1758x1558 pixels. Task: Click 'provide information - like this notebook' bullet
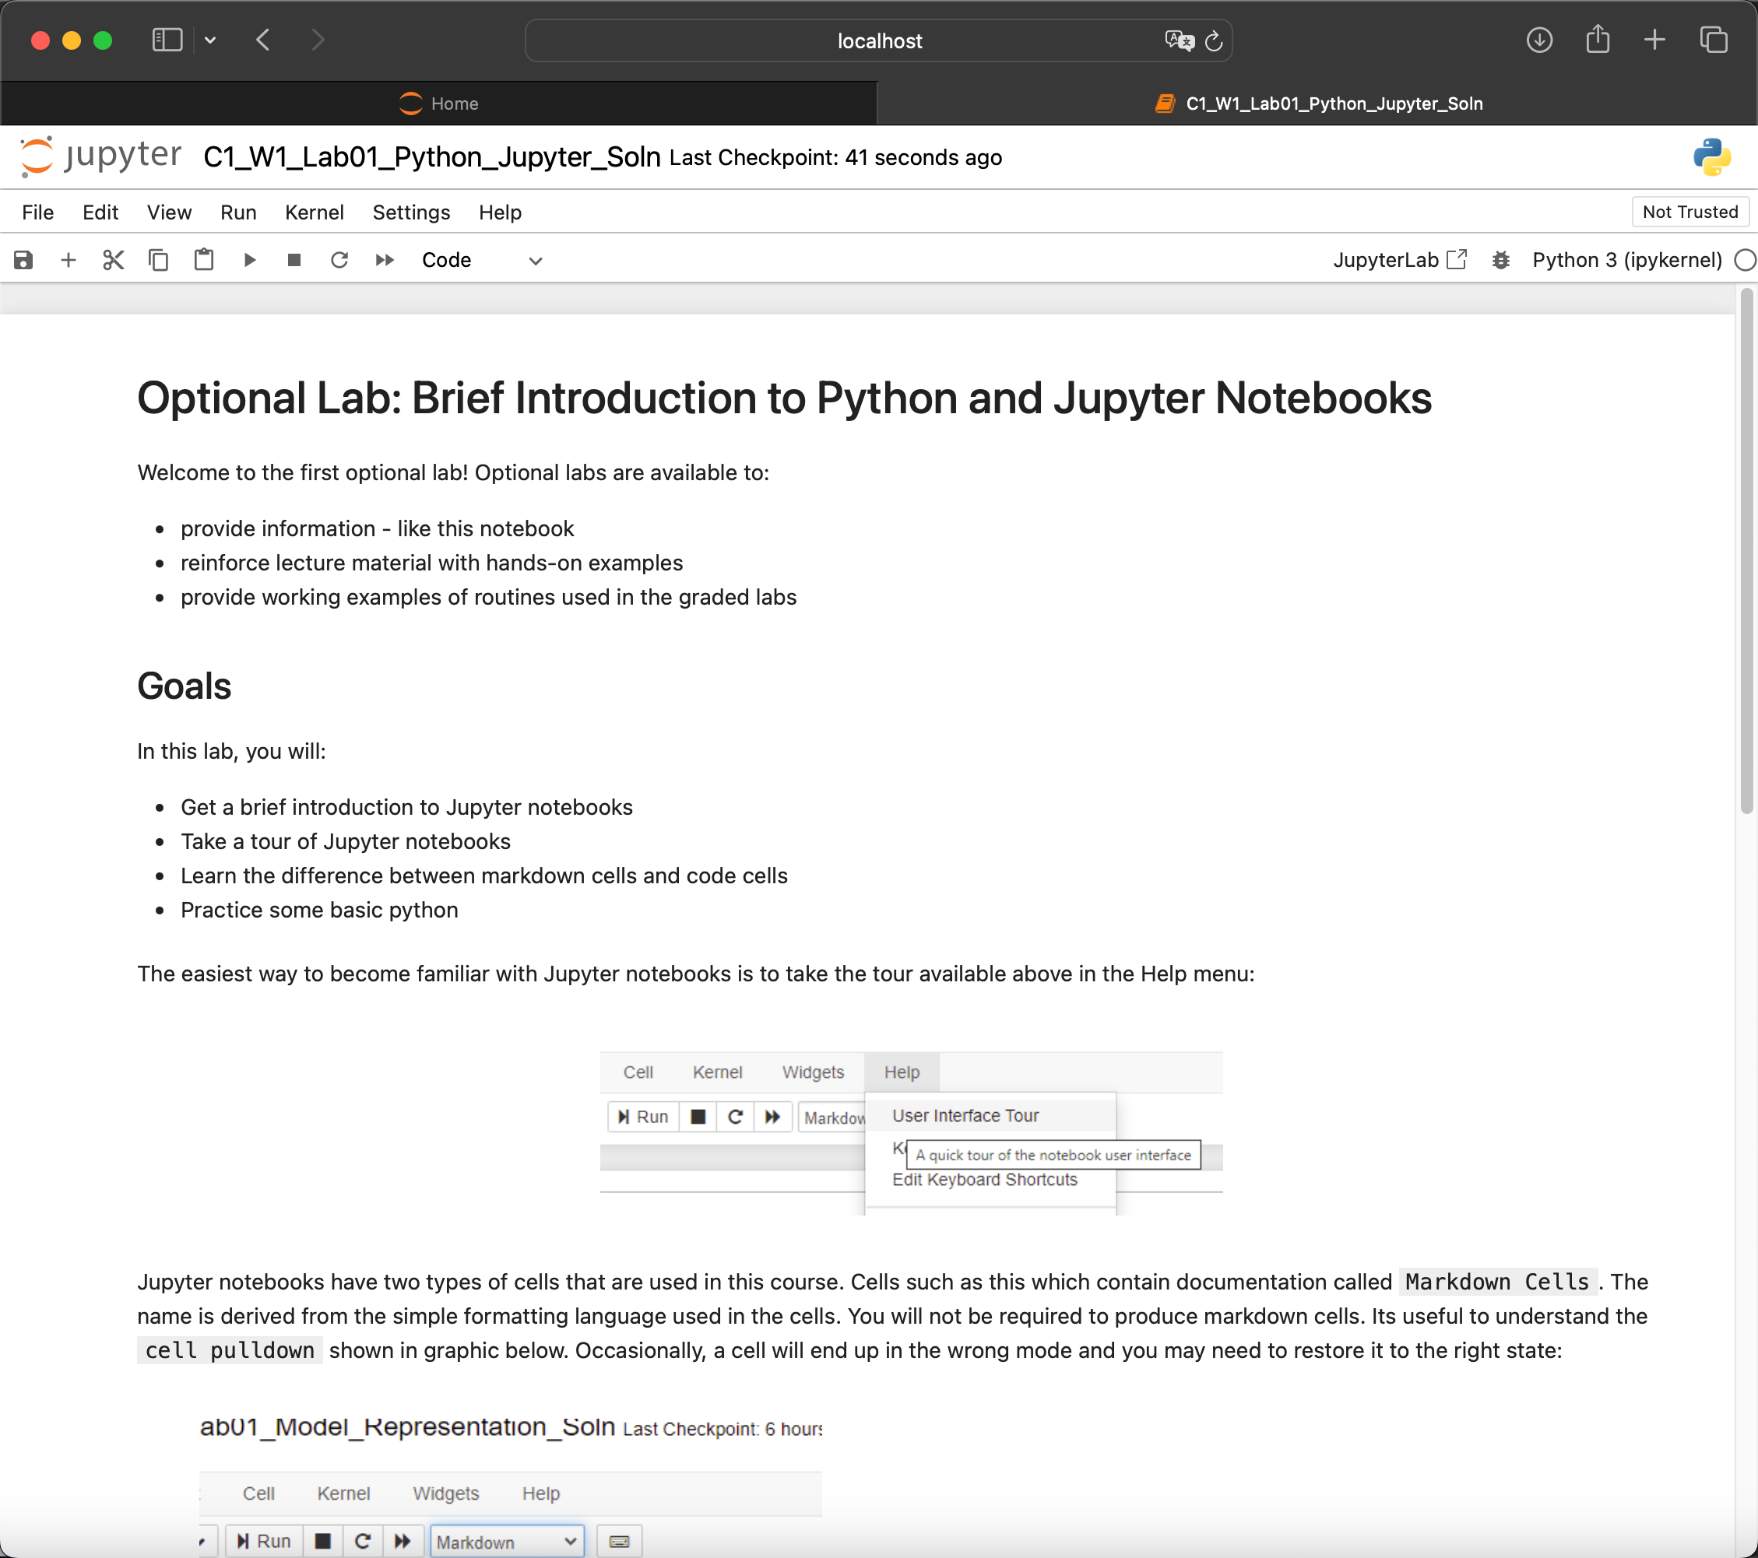378,528
